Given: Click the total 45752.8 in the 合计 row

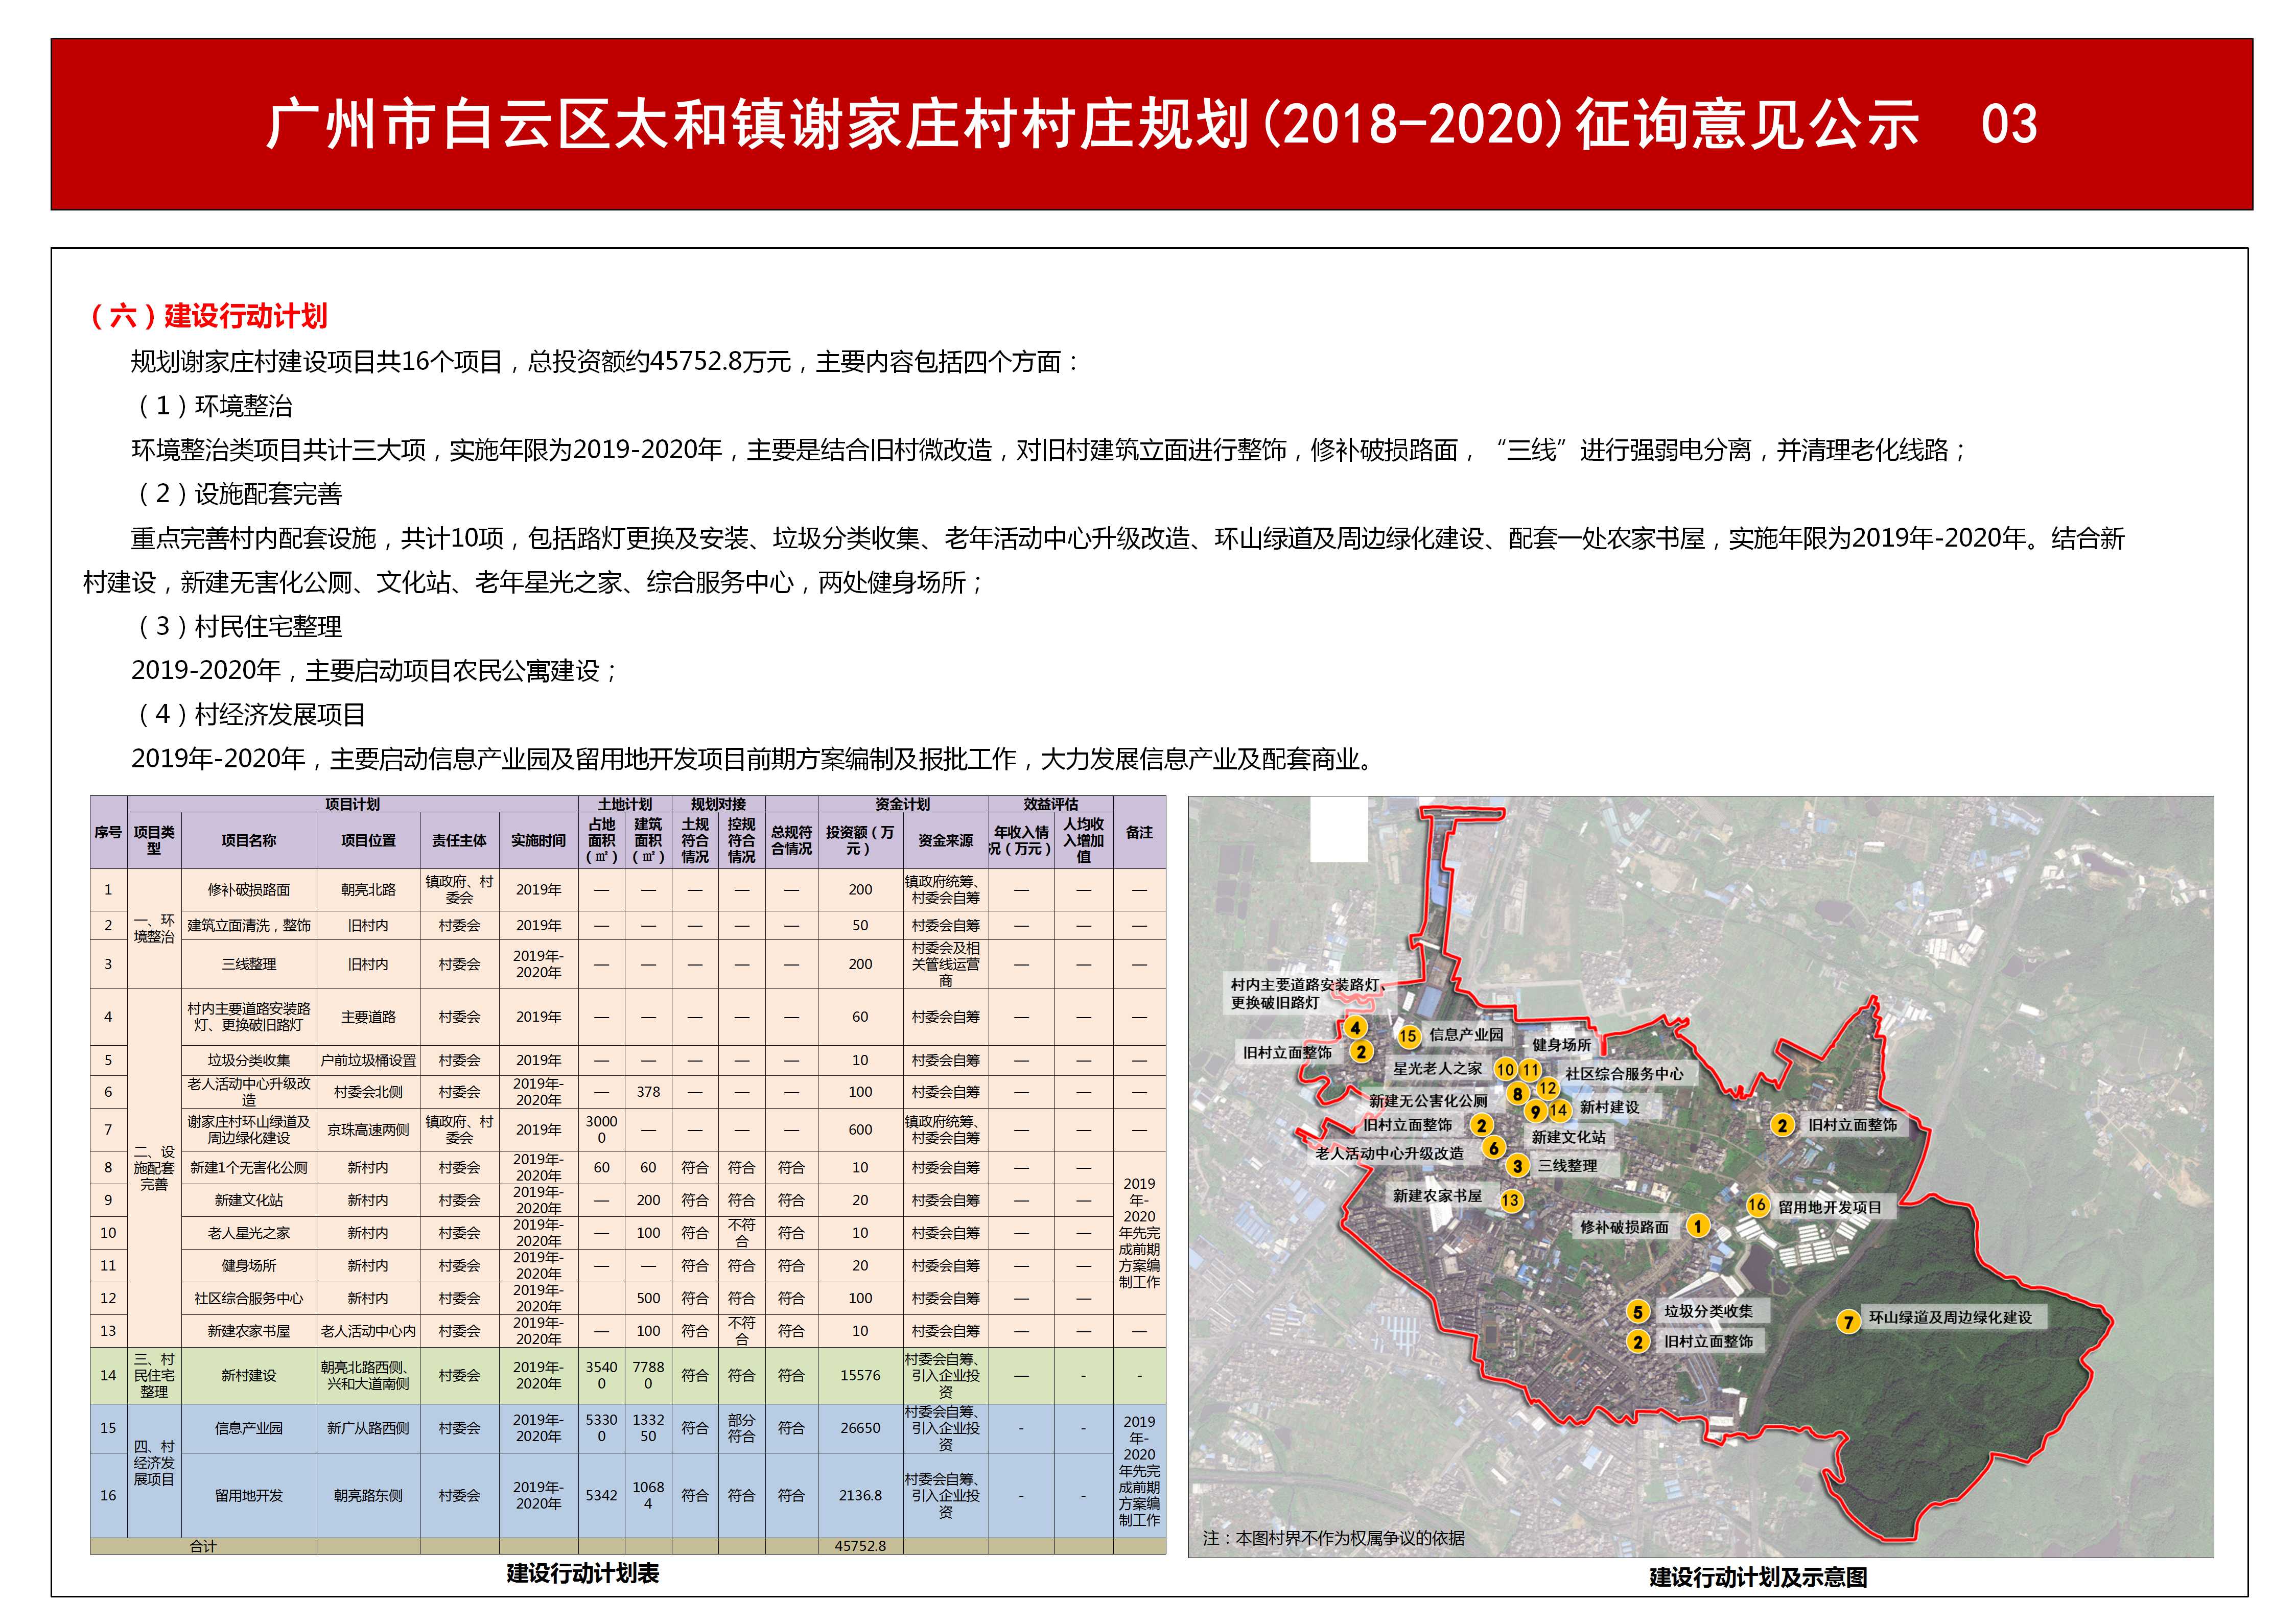Looking at the screenshot, I should click(x=860, y=1546).
